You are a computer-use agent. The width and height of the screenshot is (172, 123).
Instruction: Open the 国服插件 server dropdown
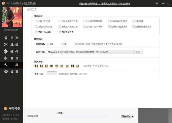coord(128,116)
